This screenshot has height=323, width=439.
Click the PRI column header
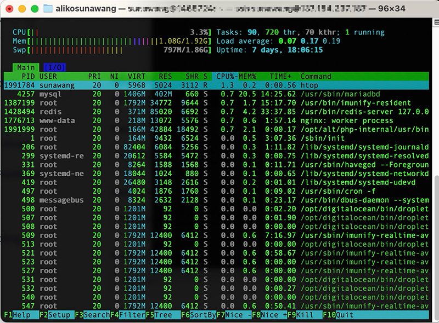coord(94,76)
